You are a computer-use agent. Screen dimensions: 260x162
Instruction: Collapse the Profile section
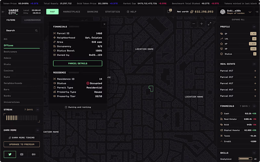[x=254, y=27]
